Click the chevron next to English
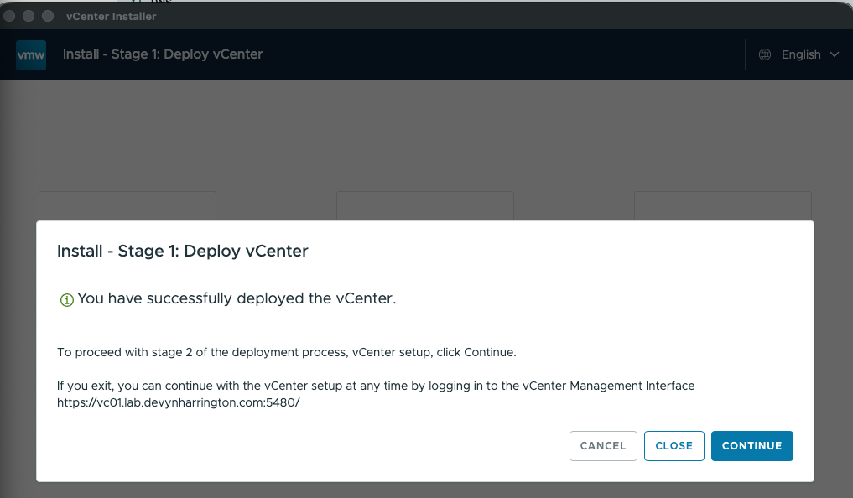853x498 pixels. [x=835, y=54]
